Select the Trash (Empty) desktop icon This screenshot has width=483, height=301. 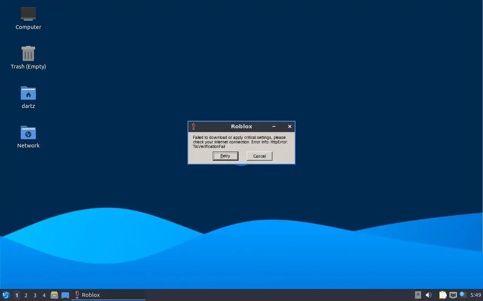coord(28,58)
